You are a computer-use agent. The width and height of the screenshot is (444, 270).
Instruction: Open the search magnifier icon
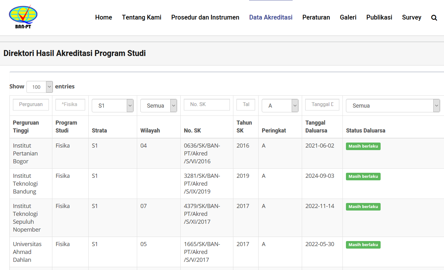pos(434,18)
